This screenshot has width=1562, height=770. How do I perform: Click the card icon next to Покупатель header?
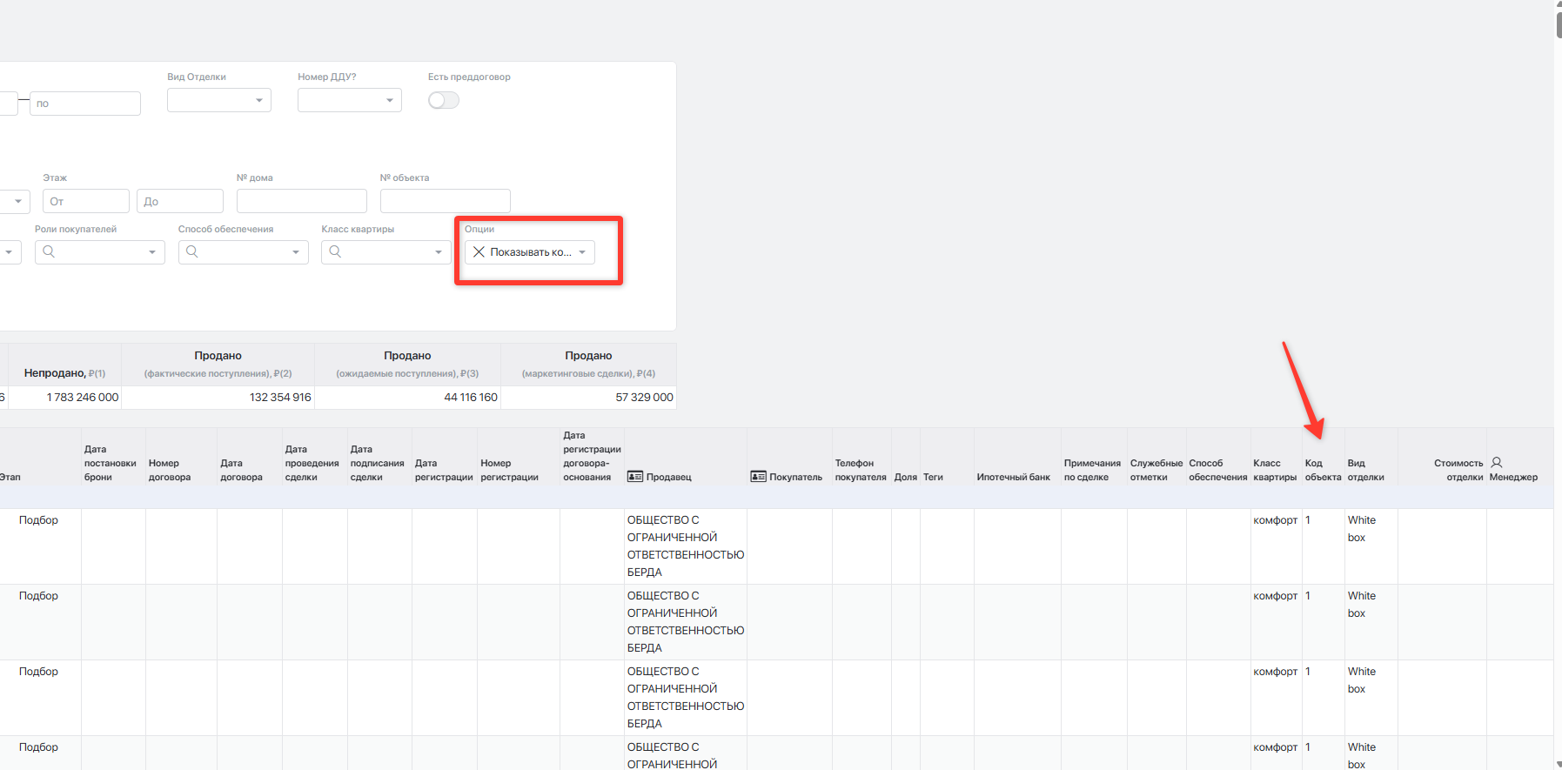point(759,477)
